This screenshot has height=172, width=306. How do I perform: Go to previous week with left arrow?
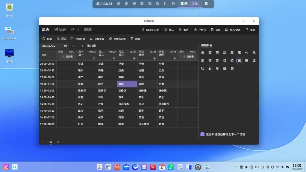[74, 46]
